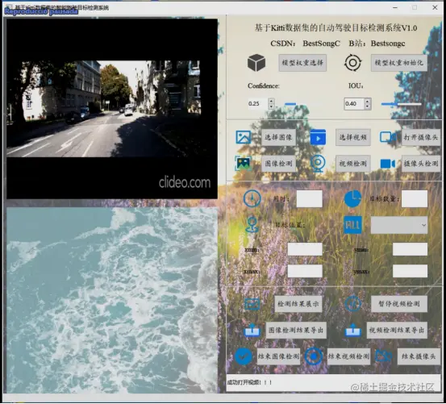Export via 视频检测结果导出 button
The width and height of the screenshot is (446, 404).
(x=397, y=331)
